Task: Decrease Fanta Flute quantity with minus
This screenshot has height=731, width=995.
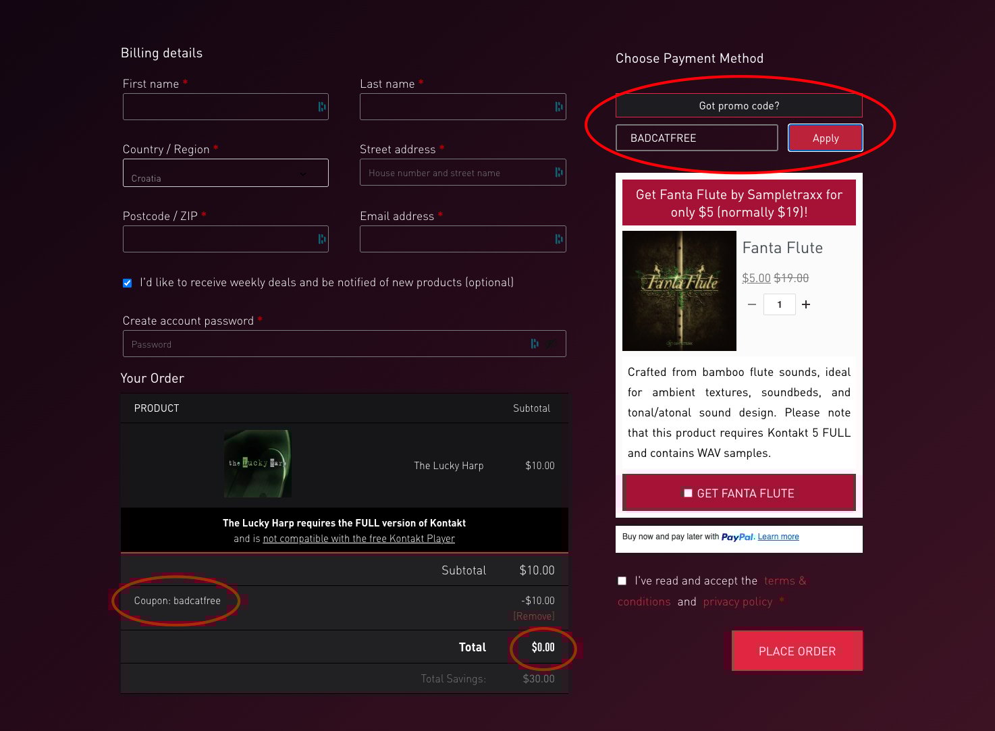Action: coord(752,304)
